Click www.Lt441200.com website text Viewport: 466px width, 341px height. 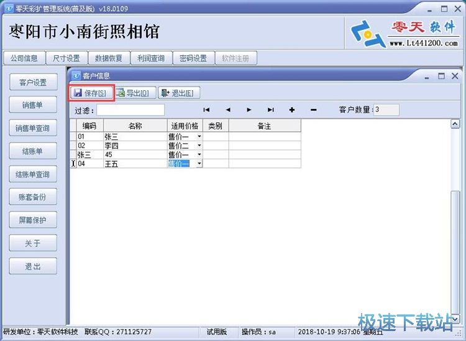(x=424, y=43)
